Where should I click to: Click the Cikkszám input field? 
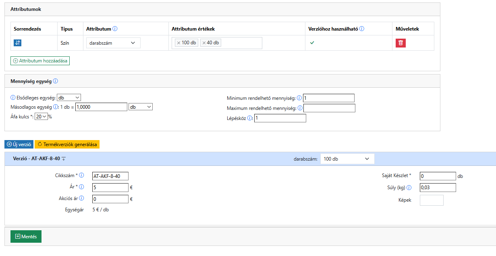tap(110, 176)
